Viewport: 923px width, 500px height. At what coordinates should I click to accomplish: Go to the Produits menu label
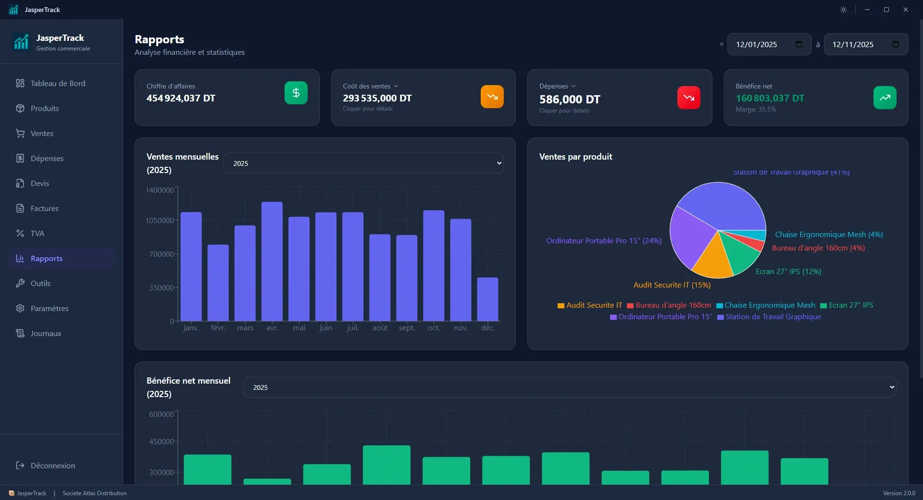(x=45, y=109)
